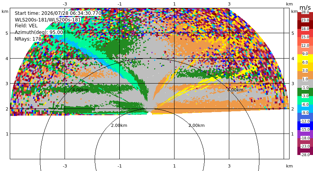Image resolution: width=313 pixels, height=171 pixels.
Task: Click the yellow radial streak in the scan
Action: [x=180, y=94]
